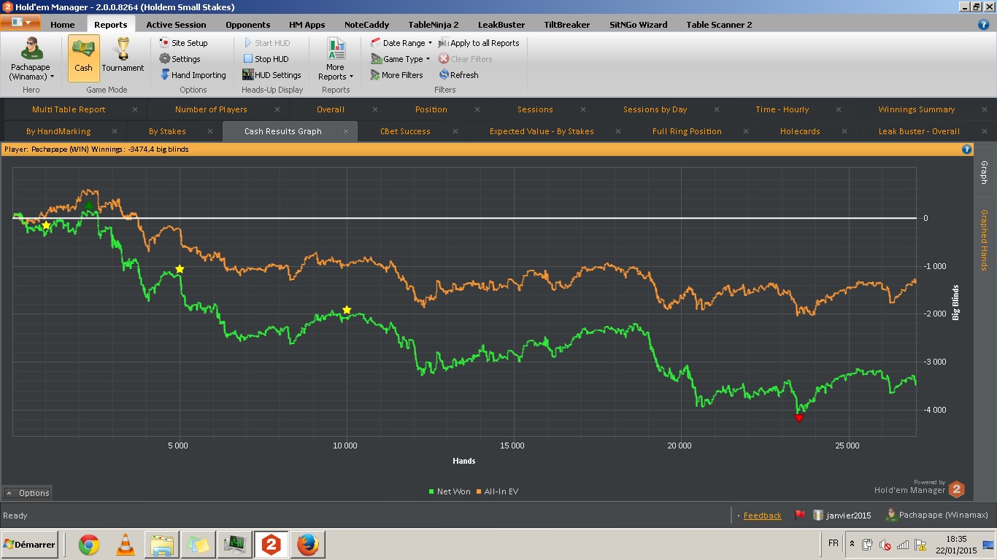997x560 pixels.
Task: Open the SitNGo Wizard tab
Action: pos(638,25)
